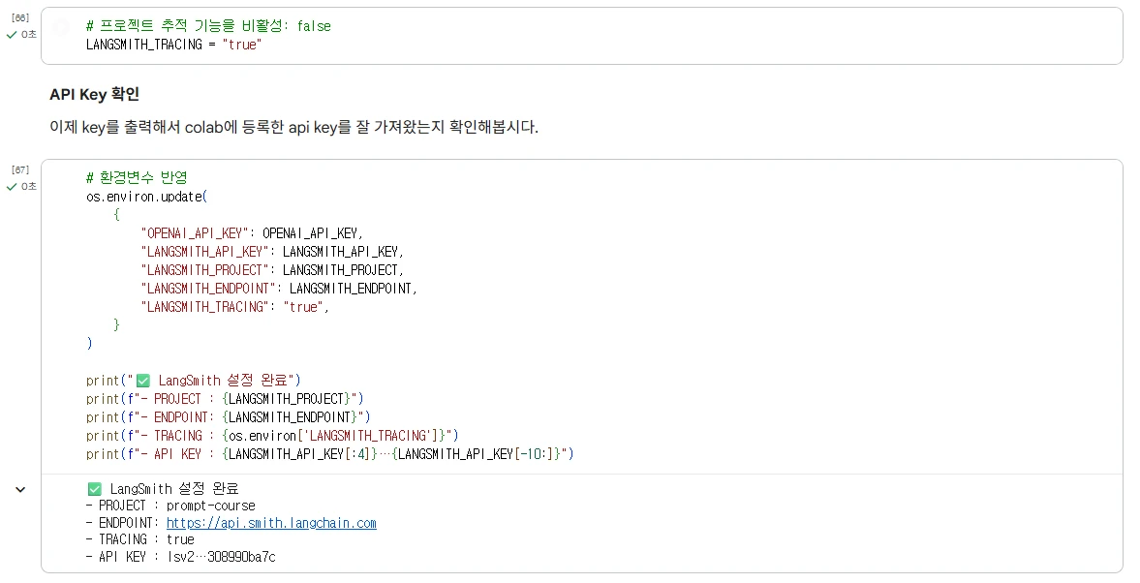Collapse the output of cell 67
The image size is (1140, 583).
(x=20, y=490)
